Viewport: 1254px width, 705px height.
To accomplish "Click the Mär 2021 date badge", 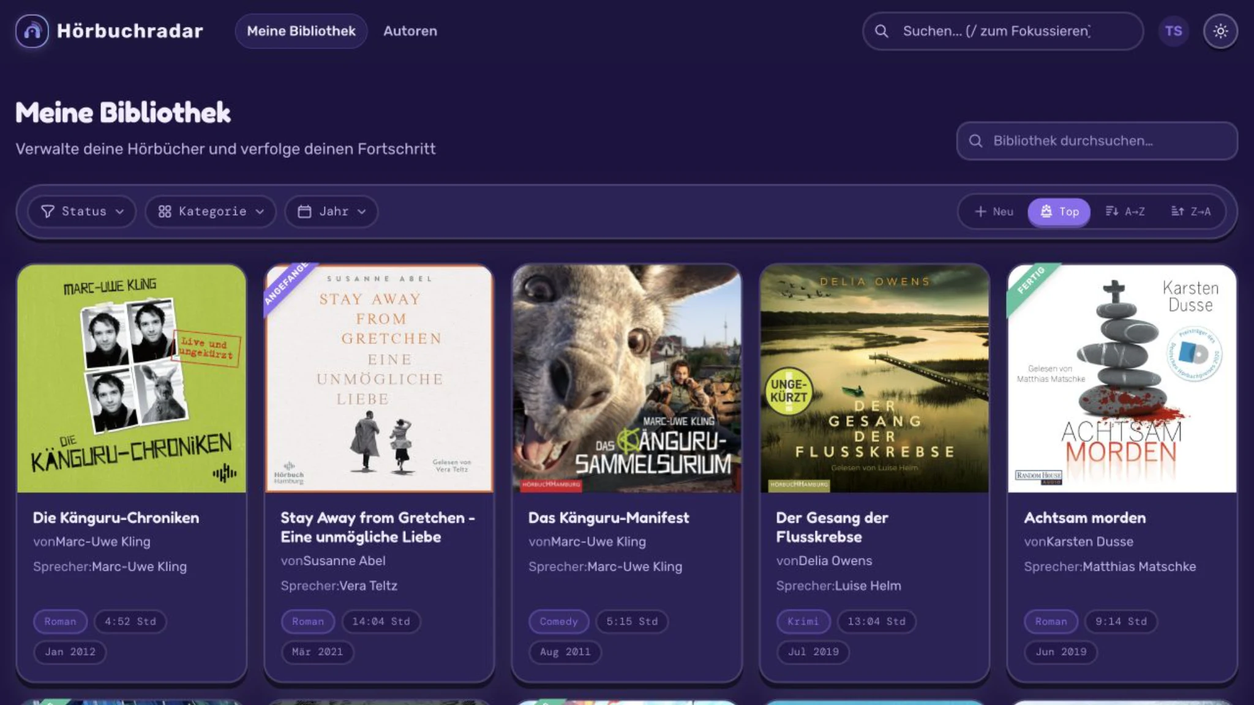I will [317, 652].
